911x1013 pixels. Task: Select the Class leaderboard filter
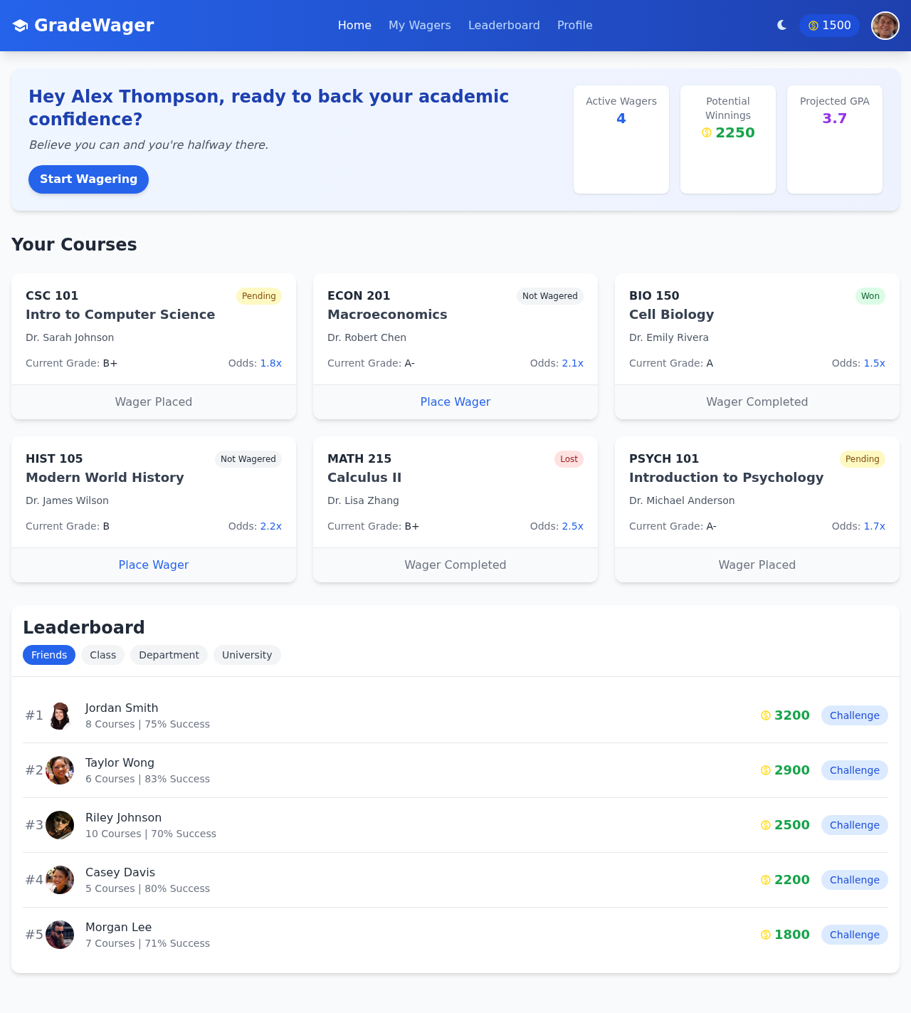pos(102,655)
